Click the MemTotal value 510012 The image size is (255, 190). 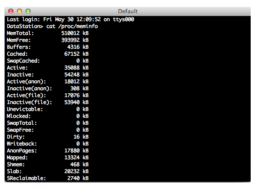click(70, 33)
